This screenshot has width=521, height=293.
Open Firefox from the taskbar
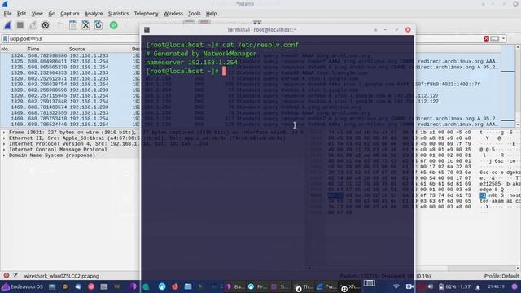coord(175,286)
